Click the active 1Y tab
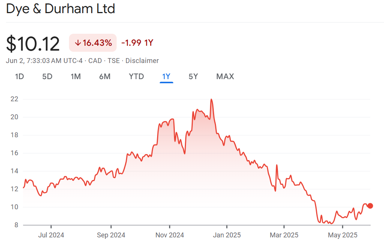 click(166, 76)
